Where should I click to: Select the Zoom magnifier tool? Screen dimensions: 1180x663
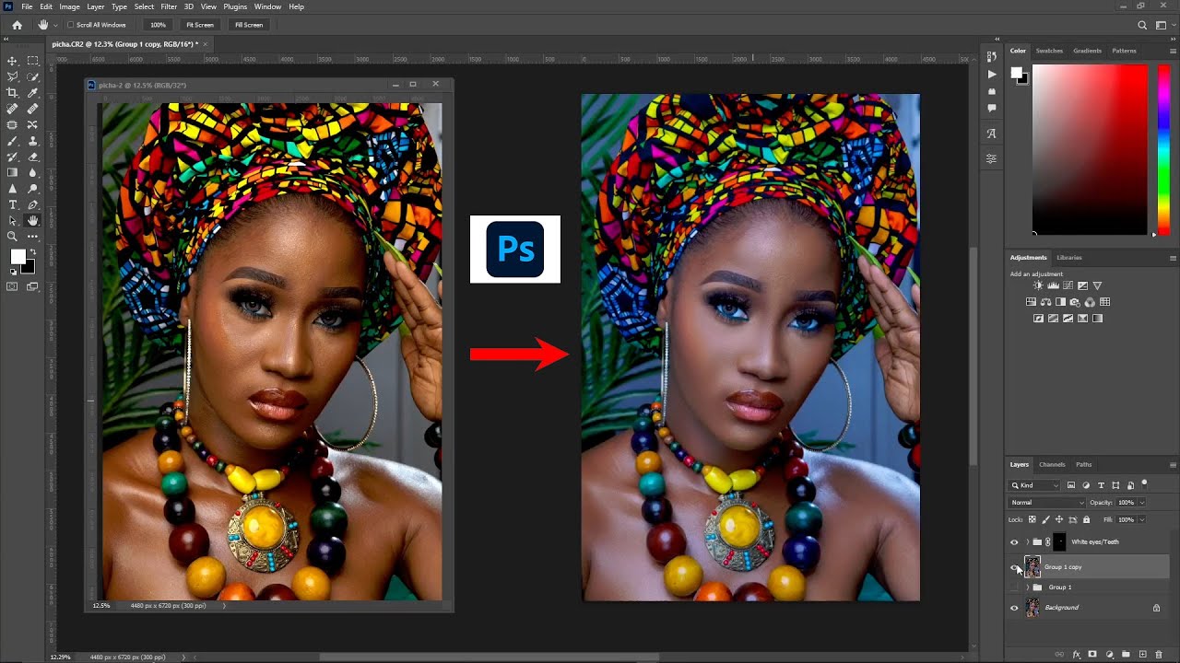point(13,237)
